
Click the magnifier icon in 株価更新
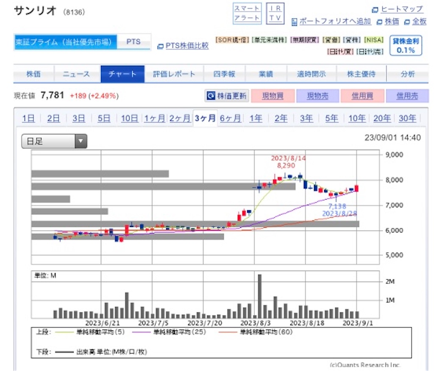click(x=211, y=96)
